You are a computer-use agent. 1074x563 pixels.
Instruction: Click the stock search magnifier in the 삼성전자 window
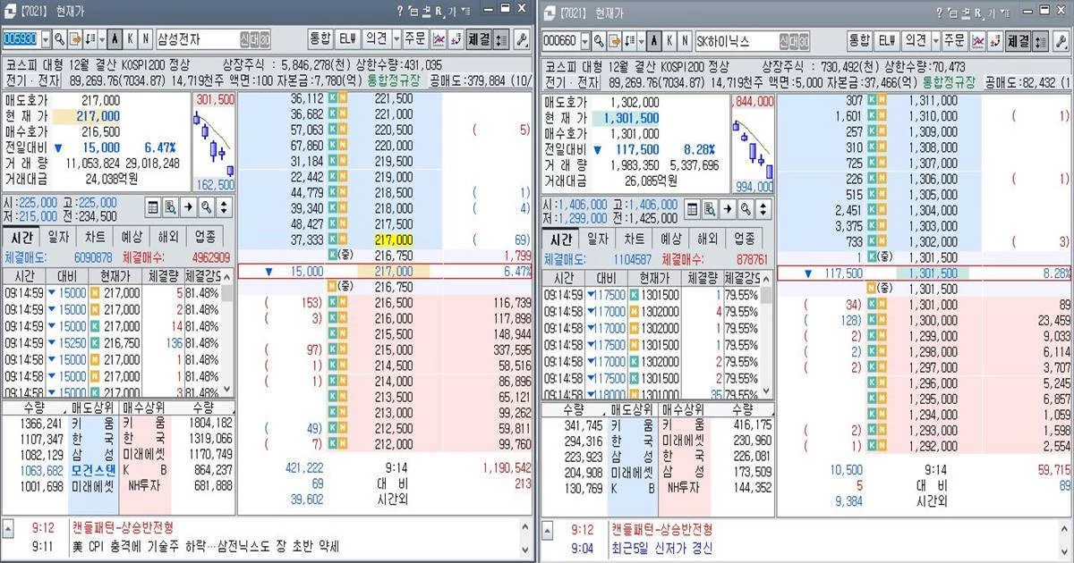(60, 40)
